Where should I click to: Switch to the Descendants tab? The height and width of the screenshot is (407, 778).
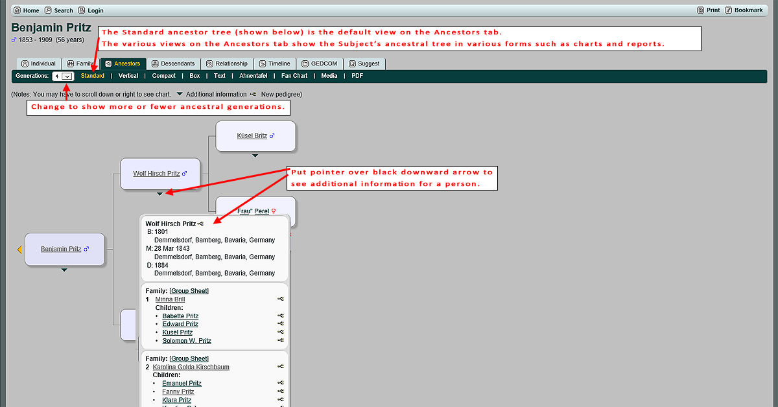click(x=173, y=64)
